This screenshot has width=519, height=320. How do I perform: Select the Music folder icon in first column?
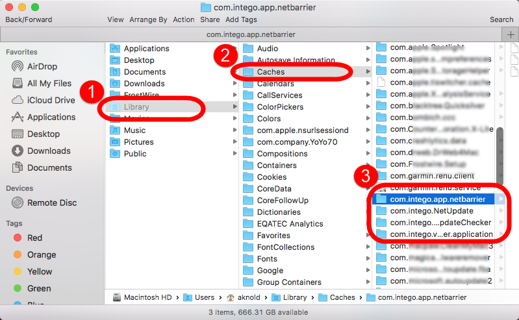[x=115, y=130]
